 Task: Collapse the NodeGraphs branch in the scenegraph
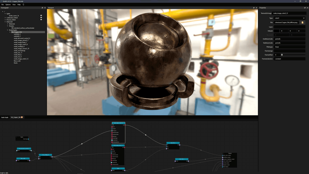tap(8, 30)
